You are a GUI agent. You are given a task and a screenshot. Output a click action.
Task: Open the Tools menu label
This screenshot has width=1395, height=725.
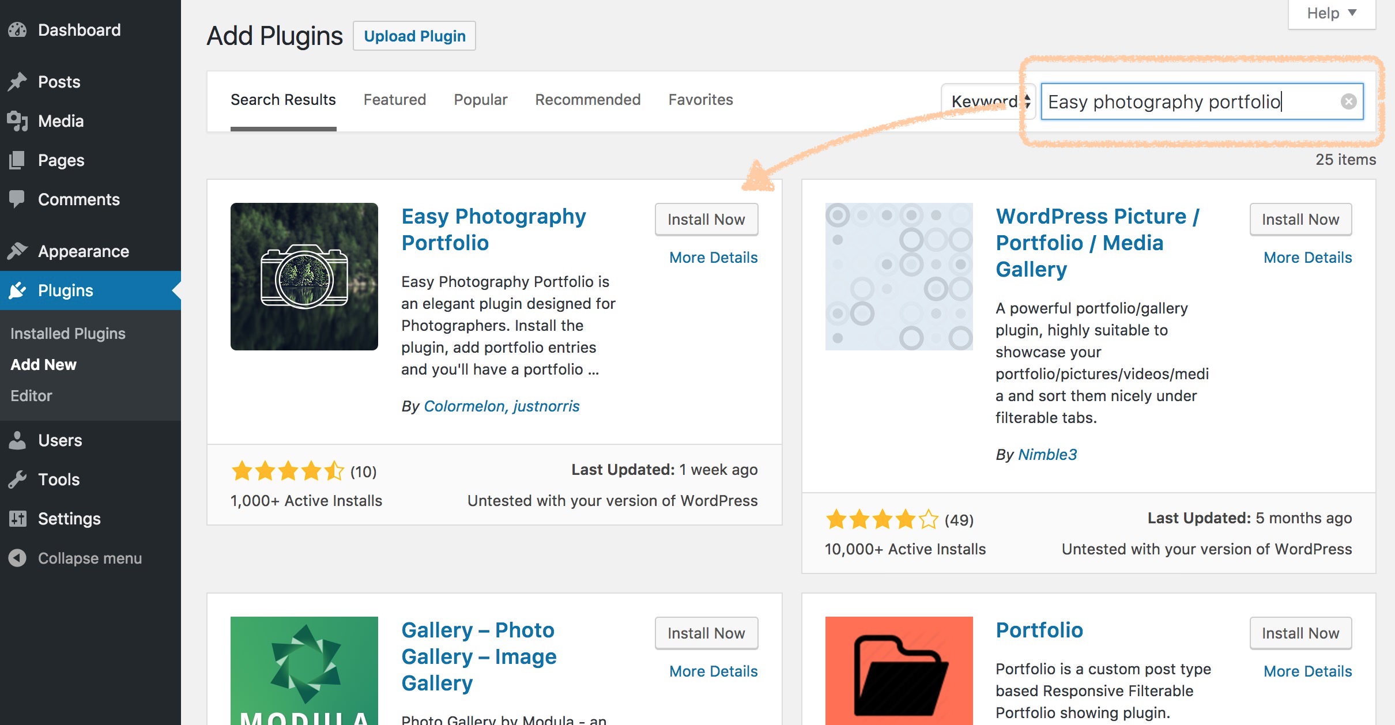[59, 479]
